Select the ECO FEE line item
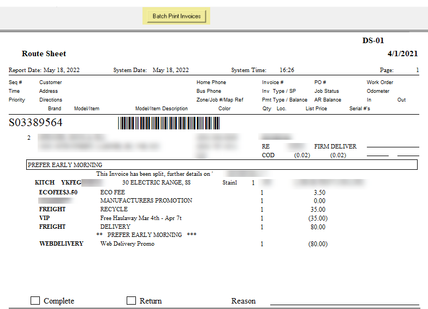 pos(112,192)
